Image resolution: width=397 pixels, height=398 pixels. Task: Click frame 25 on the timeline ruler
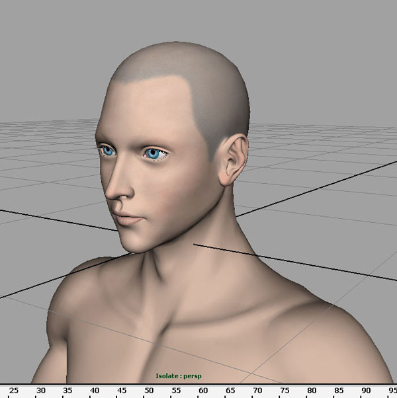click(14, 390)
